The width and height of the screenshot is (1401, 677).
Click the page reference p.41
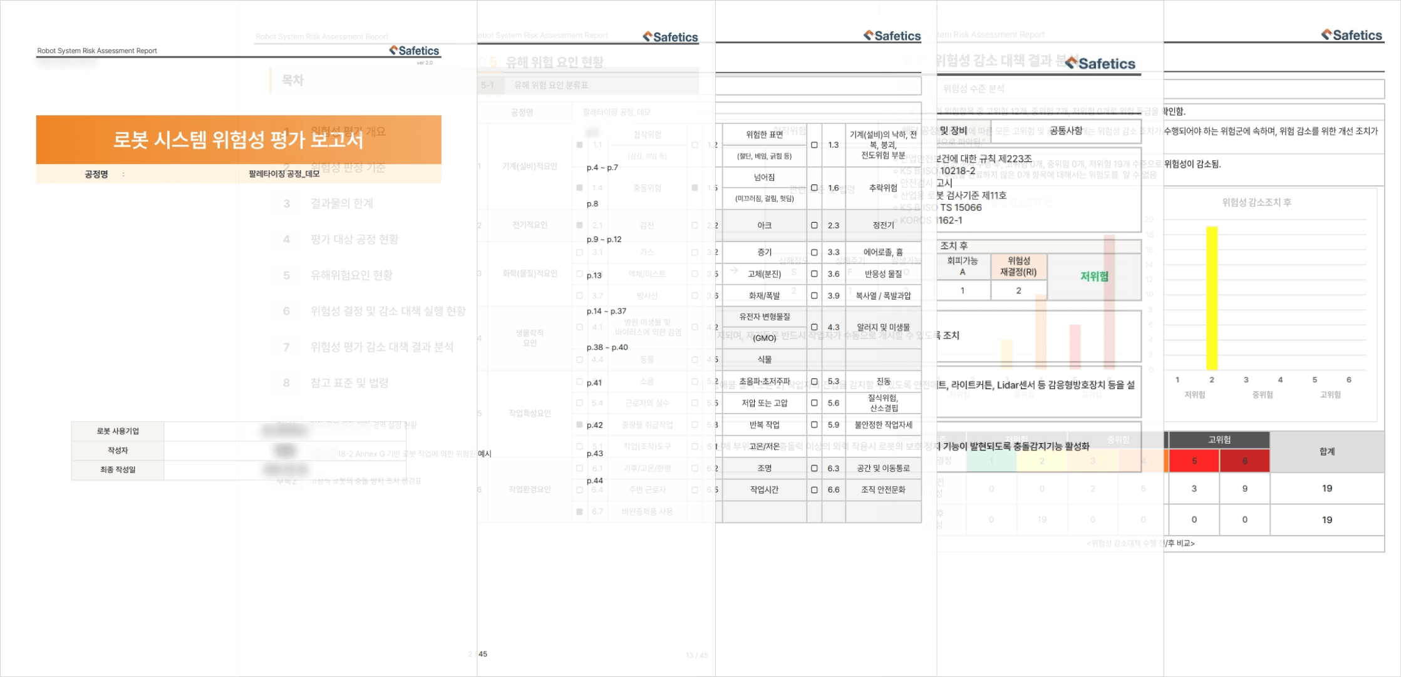click(594, 383)
